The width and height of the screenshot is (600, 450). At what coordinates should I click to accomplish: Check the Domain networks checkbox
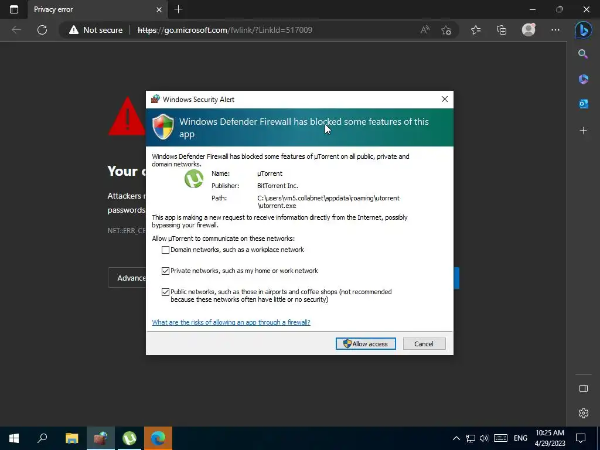coord(165,250)
